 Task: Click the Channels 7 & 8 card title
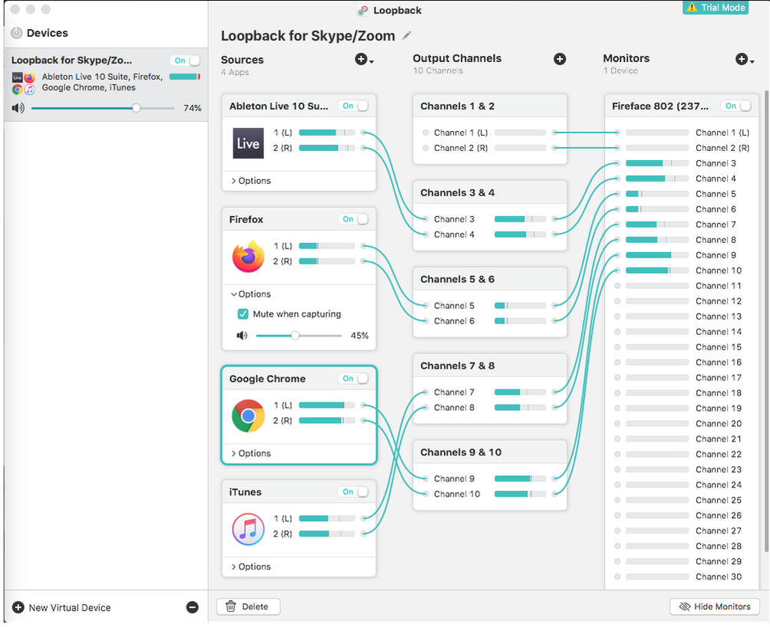[x=458, y=366]
